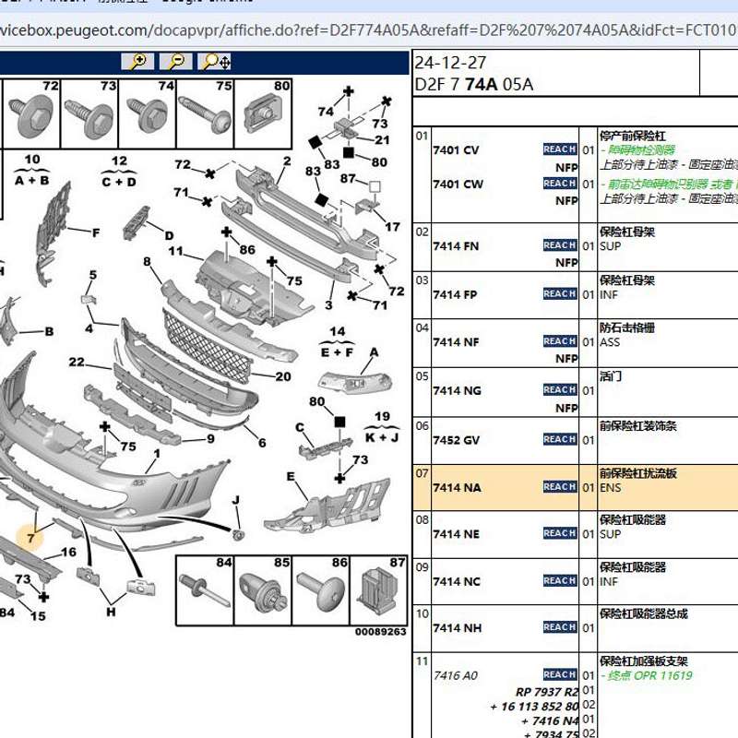Select part number 7414 NF
The image size is (738, 738).
[x=456, y=342]
